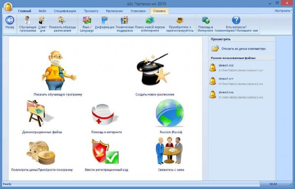
Task: Open recent file demo2.rcz
Action: coord(226,79)
